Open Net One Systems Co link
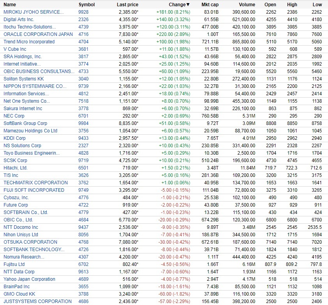The width and height of the screenshot is (328, 305). point(27,101)
